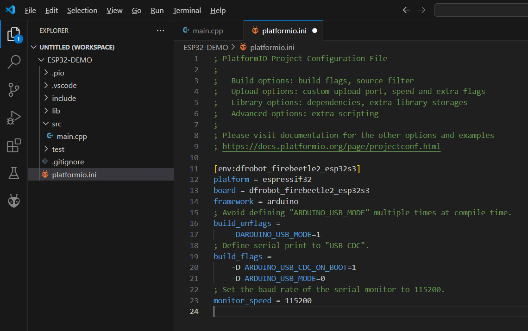Expand the include folder
This screenshot has width=528, height=331.
click(63, 98)
